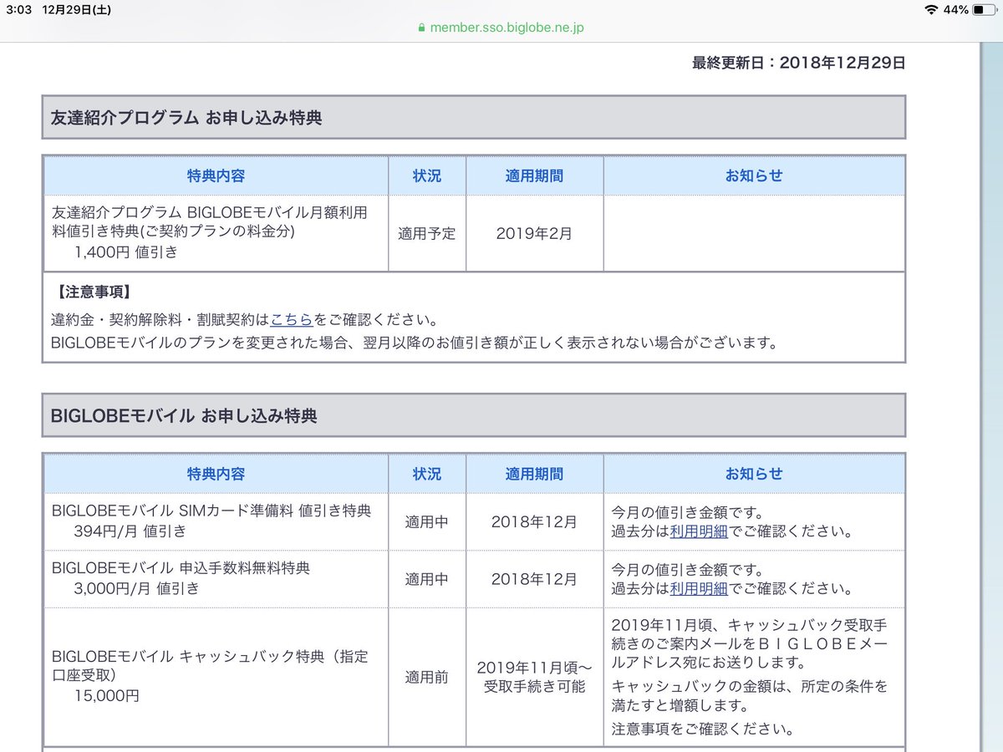
Task: Tap the battery indicator icon
Action: tap(985, 10)
